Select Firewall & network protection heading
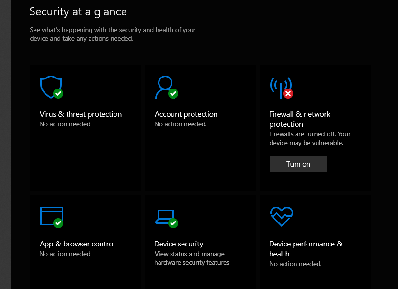Image resolution: width=398 pixels, height=289 pixels. click(300, 119)
